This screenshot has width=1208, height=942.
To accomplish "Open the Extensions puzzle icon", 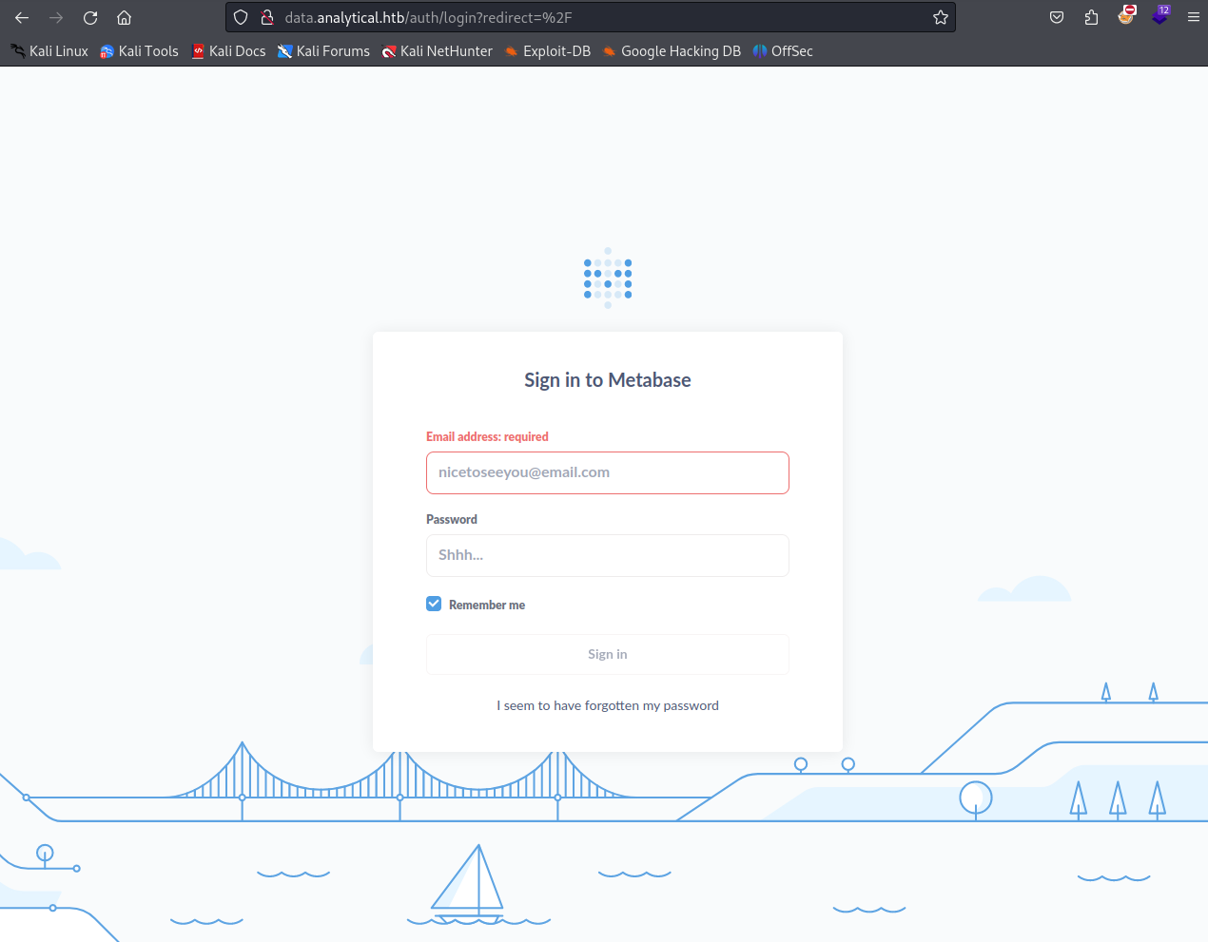I will click(1091, 17).
